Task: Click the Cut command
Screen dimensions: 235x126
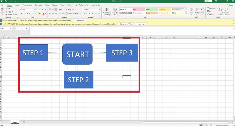Action: (x=8, y=9)
